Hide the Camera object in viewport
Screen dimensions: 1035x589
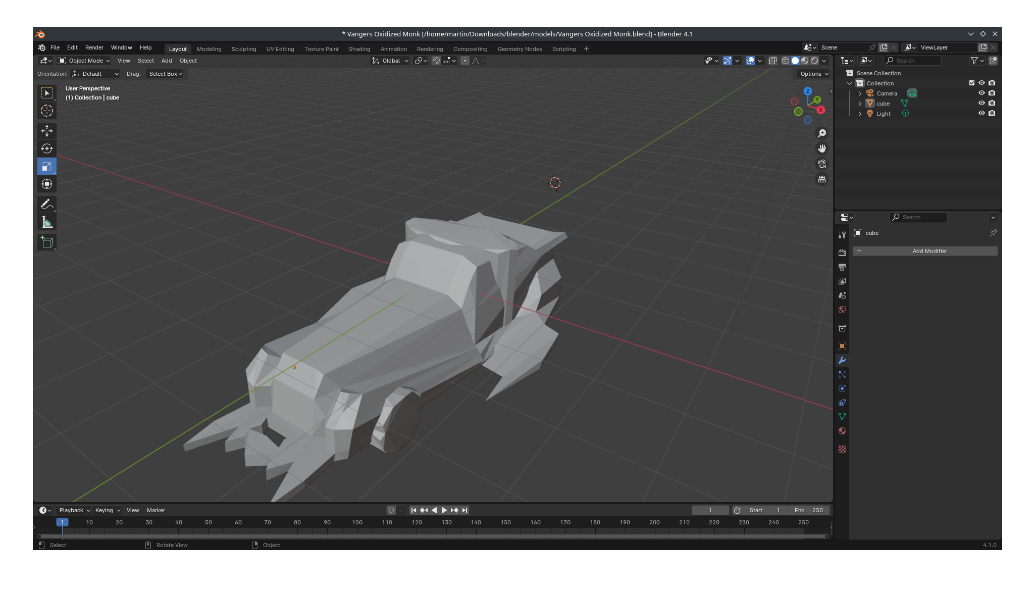pos(981,93)
